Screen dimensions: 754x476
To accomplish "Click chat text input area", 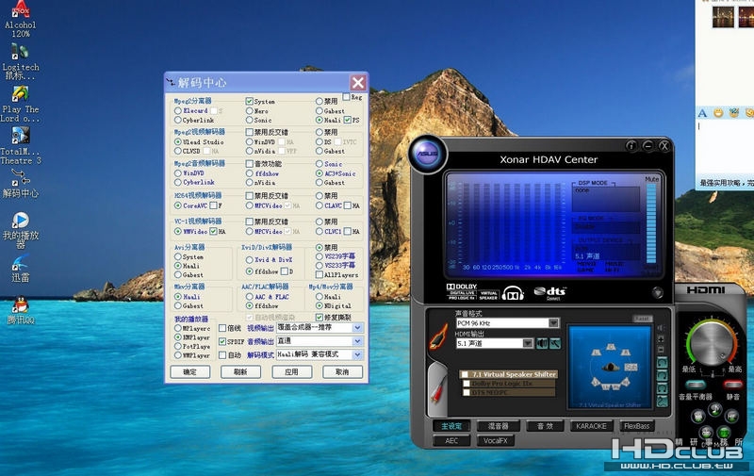I will tap(725, 147).
